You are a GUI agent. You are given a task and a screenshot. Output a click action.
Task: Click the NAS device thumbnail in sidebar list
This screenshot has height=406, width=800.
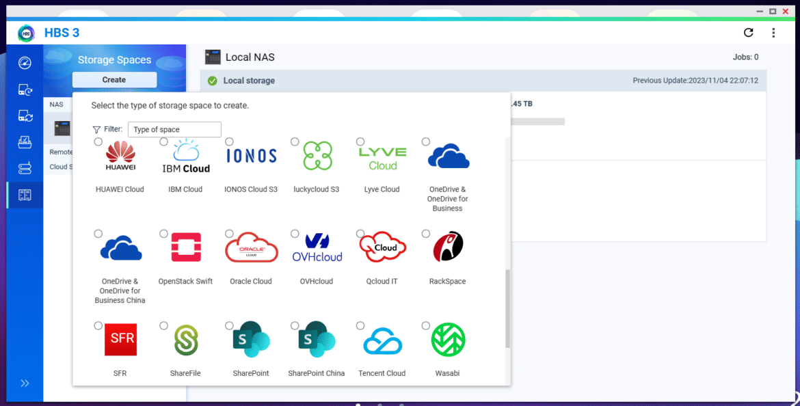tap(62, 128)
